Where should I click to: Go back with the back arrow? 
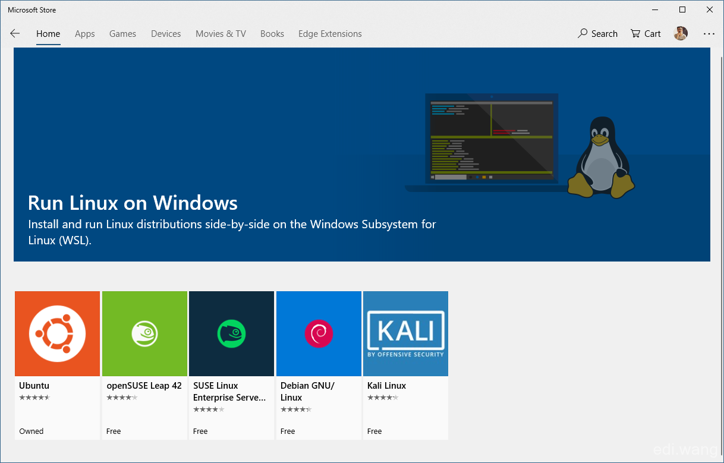(x=15, y=34)
